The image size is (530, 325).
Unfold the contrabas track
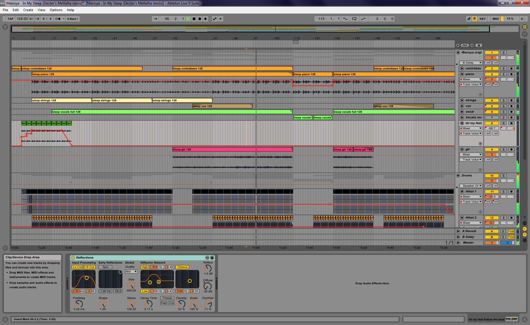[462, 69]
